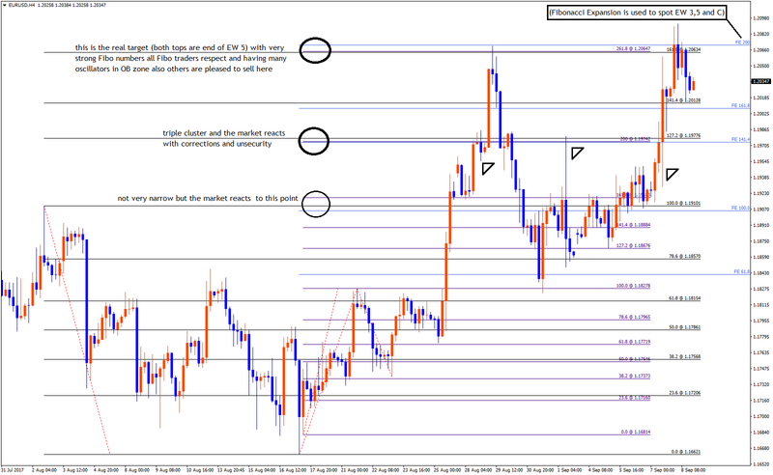The width and height of the screenshot is (773, 475).
Task: Click 1.19385 on the price scale
Action: point(761,178)
